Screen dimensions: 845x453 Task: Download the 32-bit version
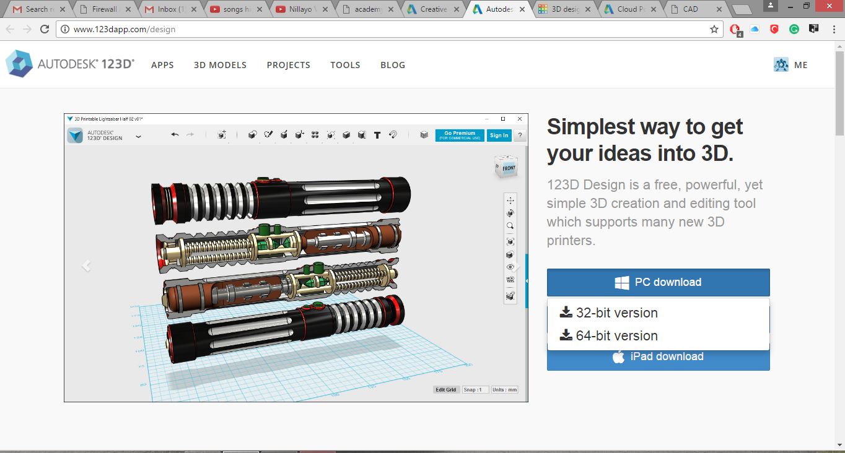point(658,313)
